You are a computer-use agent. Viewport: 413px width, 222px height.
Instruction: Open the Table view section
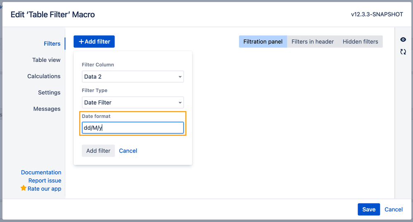(46, 60)
